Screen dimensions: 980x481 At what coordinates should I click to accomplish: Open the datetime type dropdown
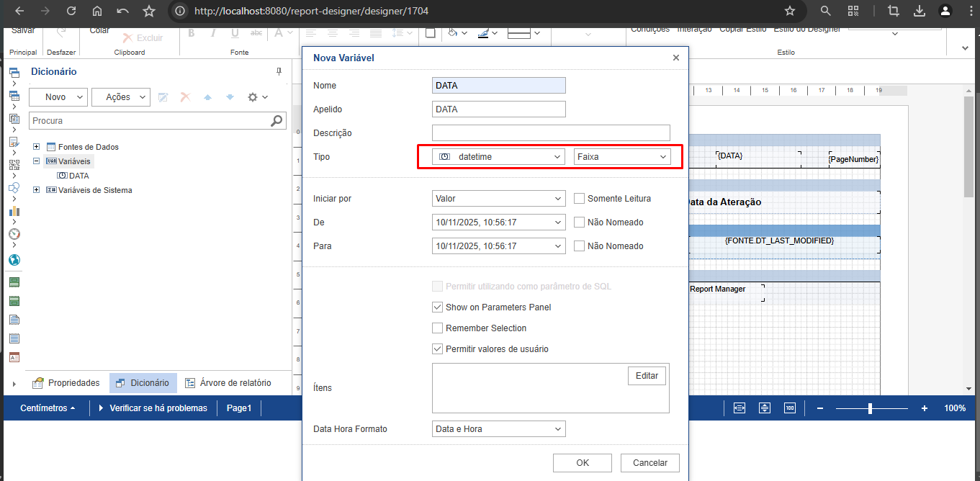click(x=498, y=156)
